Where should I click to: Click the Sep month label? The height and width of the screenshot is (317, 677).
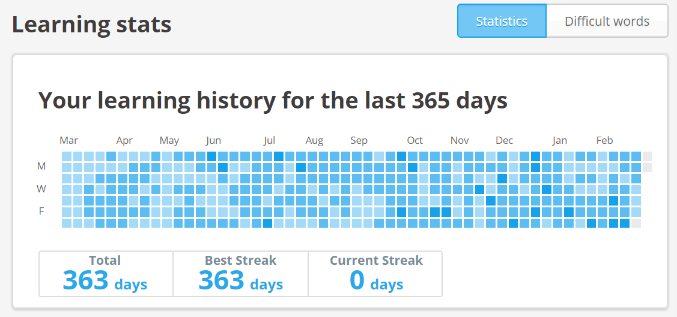point(359,140)
